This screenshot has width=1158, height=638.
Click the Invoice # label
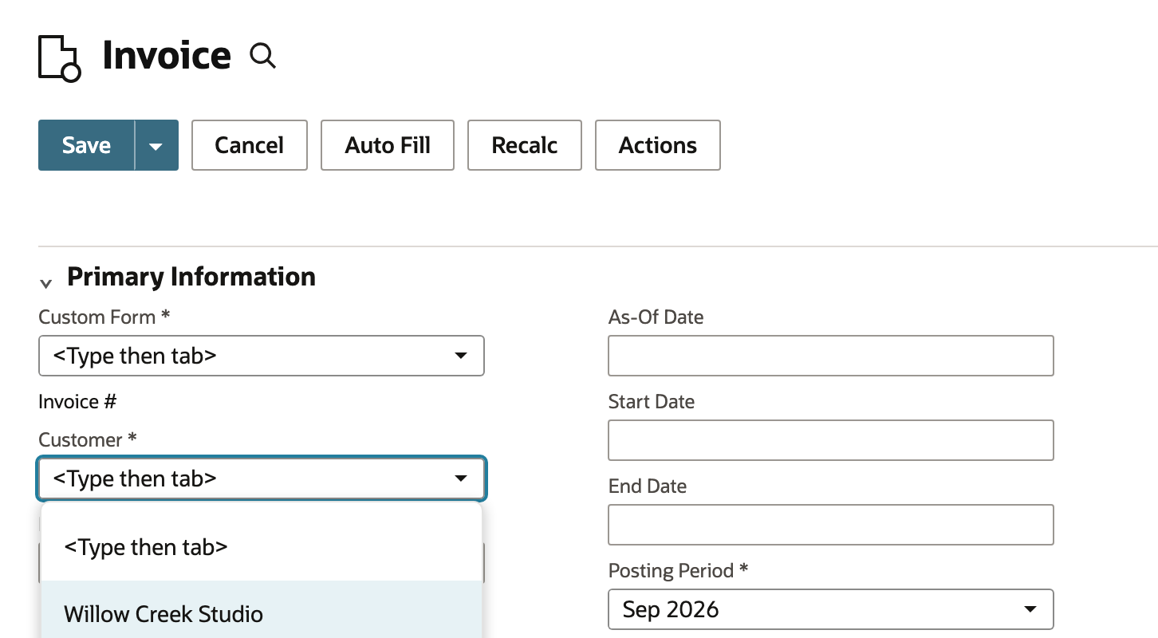[x=77, y=401]
